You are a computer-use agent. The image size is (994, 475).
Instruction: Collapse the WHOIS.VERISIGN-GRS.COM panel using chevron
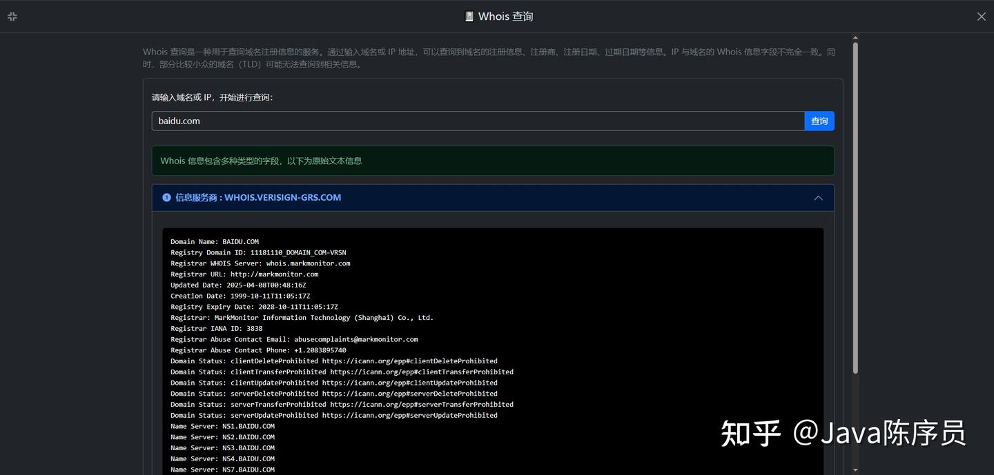coord(818,198)
